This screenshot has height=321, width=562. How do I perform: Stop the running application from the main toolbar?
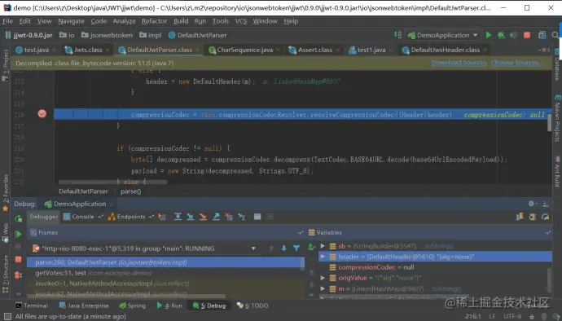coord(527,35)
